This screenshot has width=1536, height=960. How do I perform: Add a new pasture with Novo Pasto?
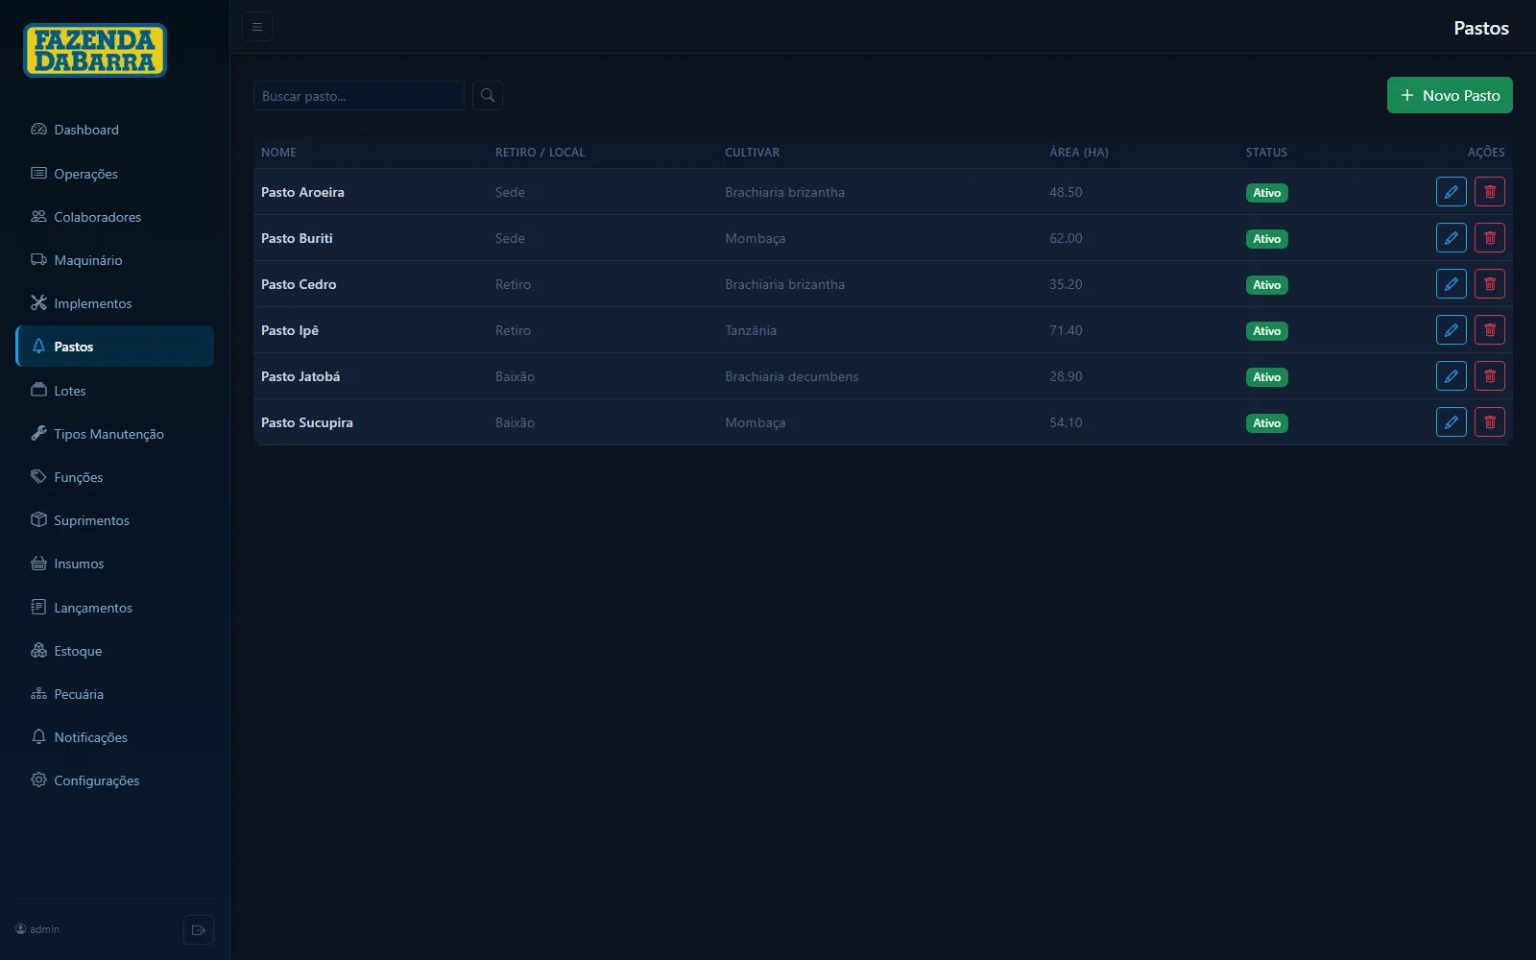[1450, 95]
